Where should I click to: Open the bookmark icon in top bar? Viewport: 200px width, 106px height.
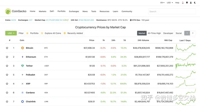(x=187, y=2)
